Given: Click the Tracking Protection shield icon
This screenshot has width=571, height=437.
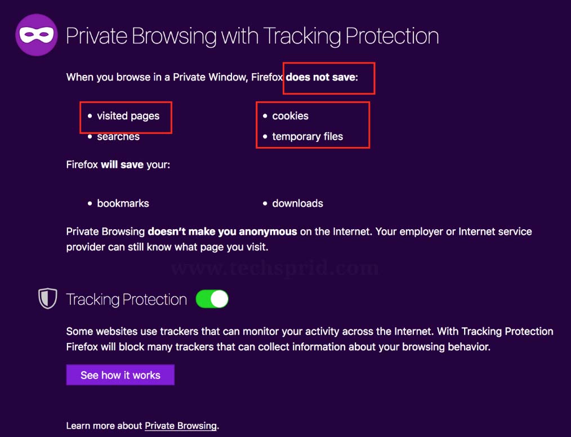Looking at the screenshot, I should [x=48, y=298].
